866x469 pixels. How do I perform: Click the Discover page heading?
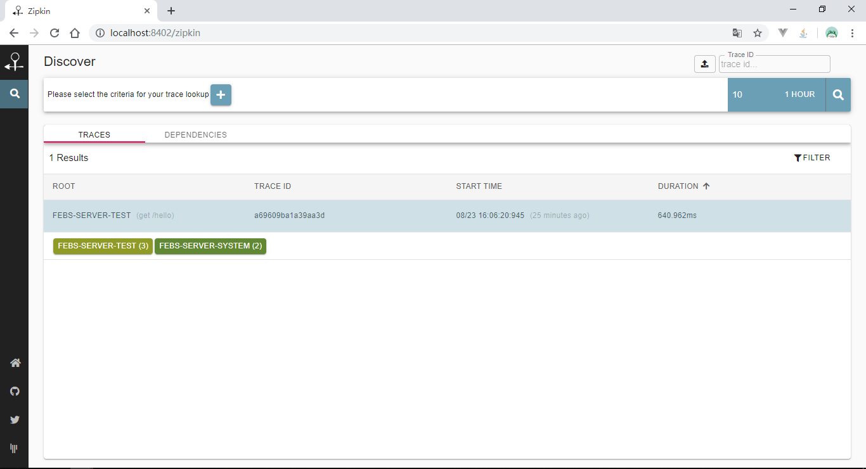tap(70, 61)
